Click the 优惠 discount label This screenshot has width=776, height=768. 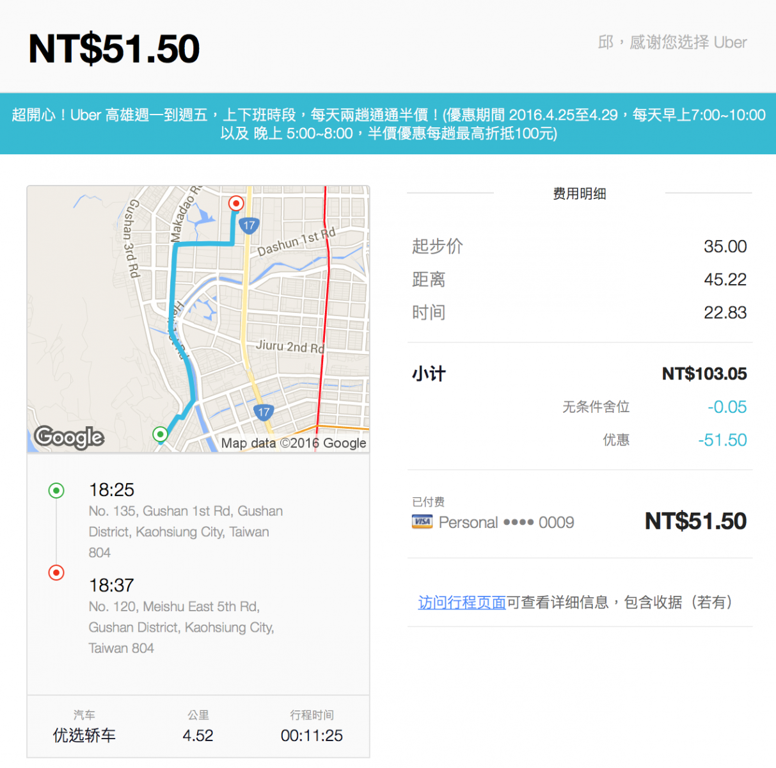point(616,440)
